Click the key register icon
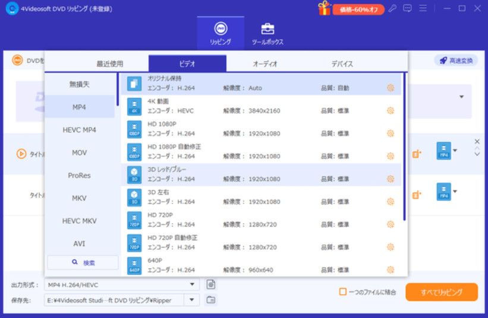The image size is (488, 318). coord(392,8)
